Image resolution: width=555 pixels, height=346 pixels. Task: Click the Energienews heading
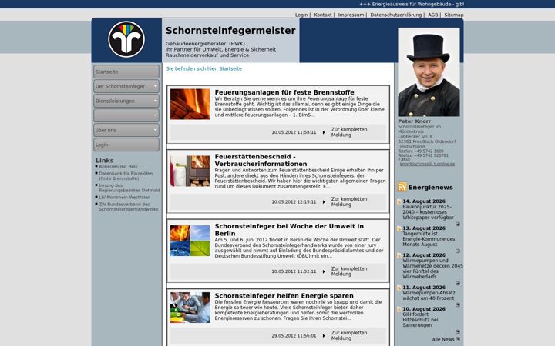point(430,187)
